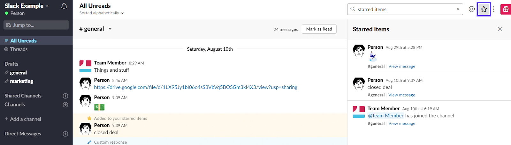
Task: Open the Sorted alphabetically dropdown
Action: click(x=102, y=13)
